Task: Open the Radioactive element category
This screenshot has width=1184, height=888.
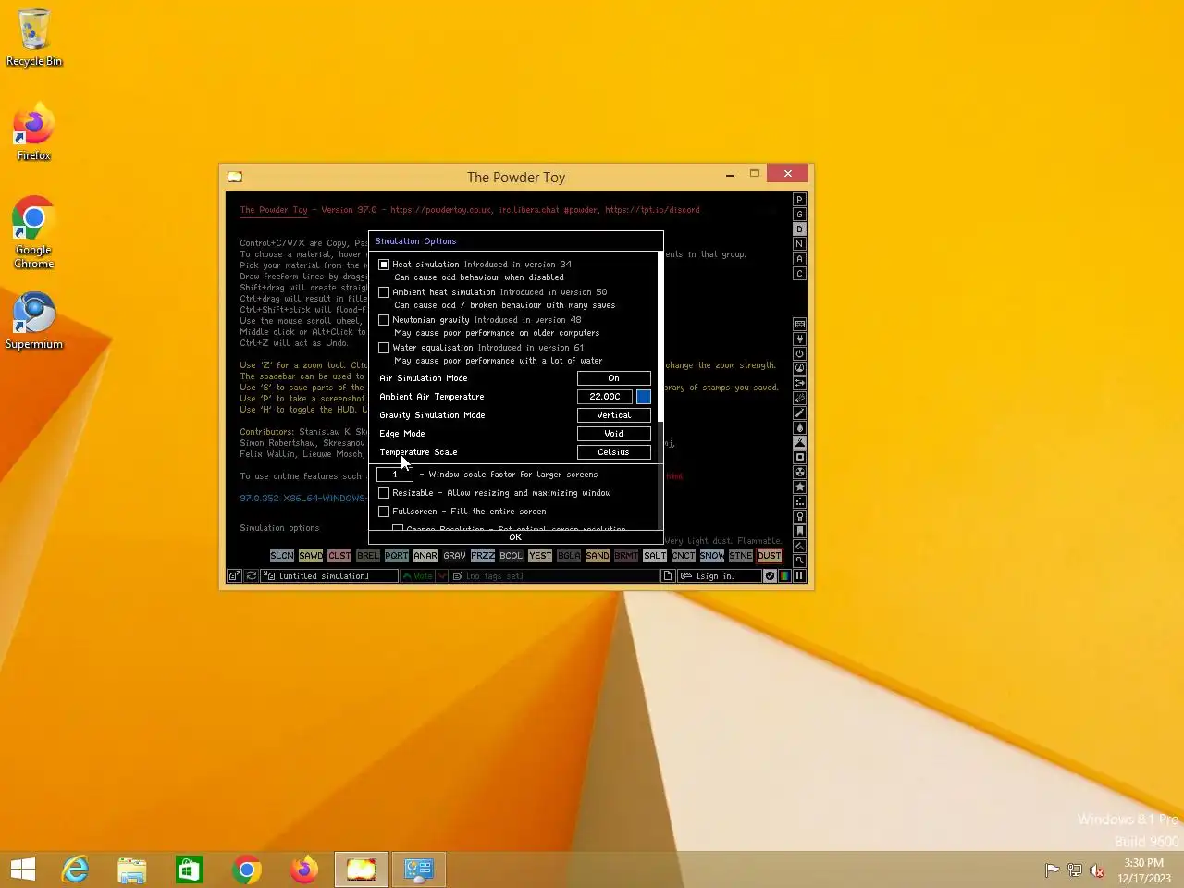Action: pyautogui.click(x=800, y=472)
